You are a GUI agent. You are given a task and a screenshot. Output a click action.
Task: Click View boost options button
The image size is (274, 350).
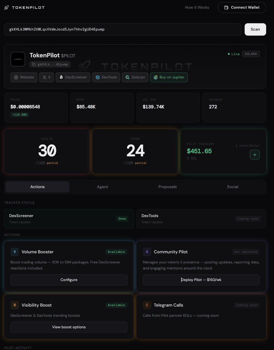pos(69,327)
